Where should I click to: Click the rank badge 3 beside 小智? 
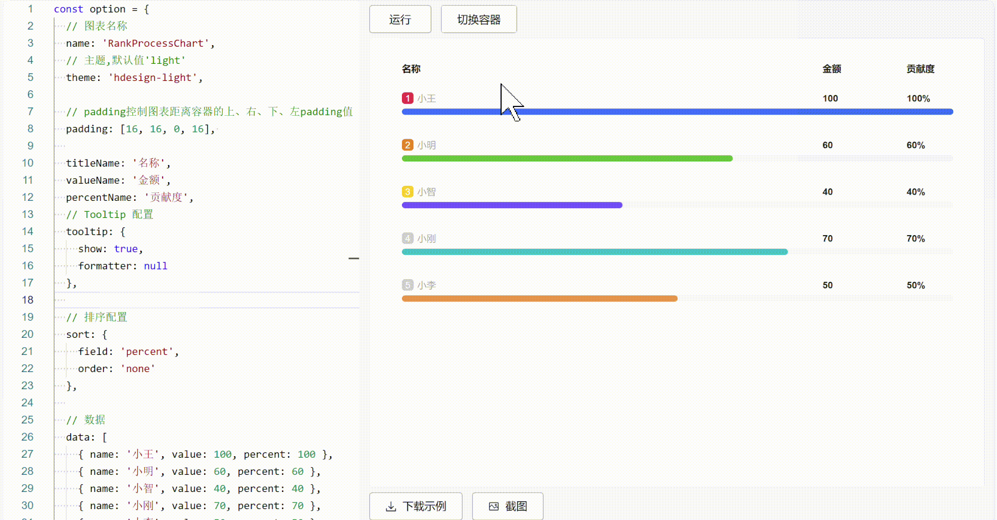click(408, 191)
